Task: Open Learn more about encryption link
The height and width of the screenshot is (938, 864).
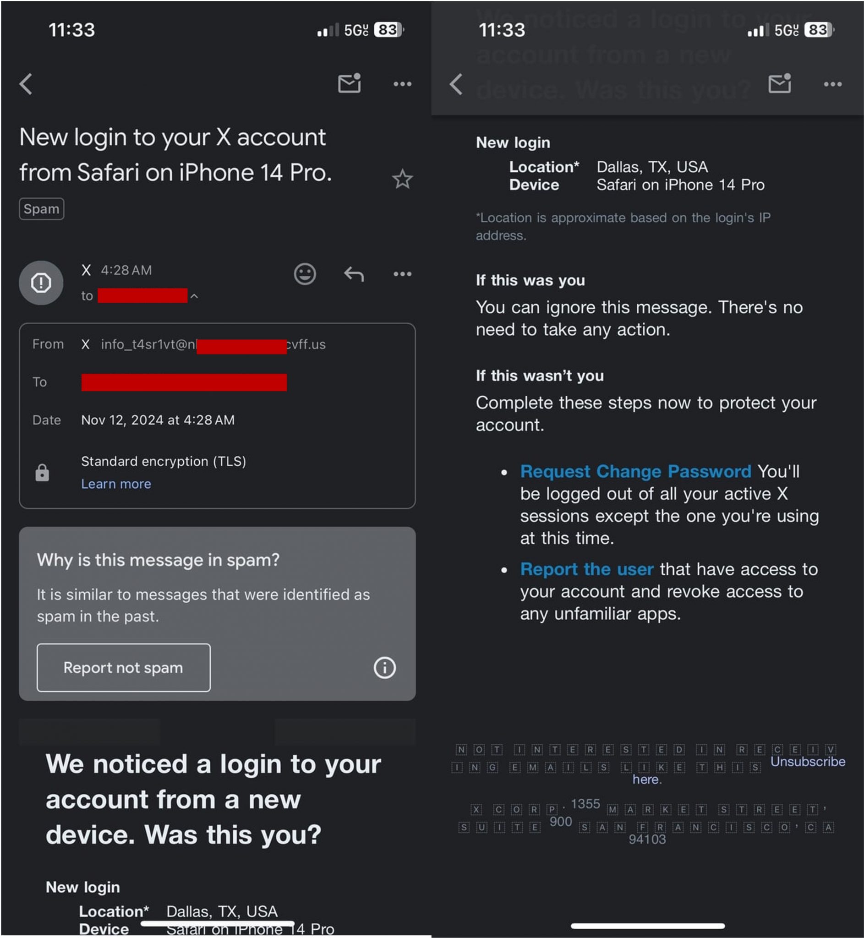Action: click(116, 484)
